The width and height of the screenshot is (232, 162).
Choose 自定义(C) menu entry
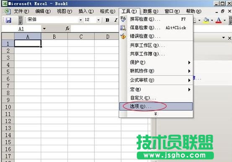point(156,98)
